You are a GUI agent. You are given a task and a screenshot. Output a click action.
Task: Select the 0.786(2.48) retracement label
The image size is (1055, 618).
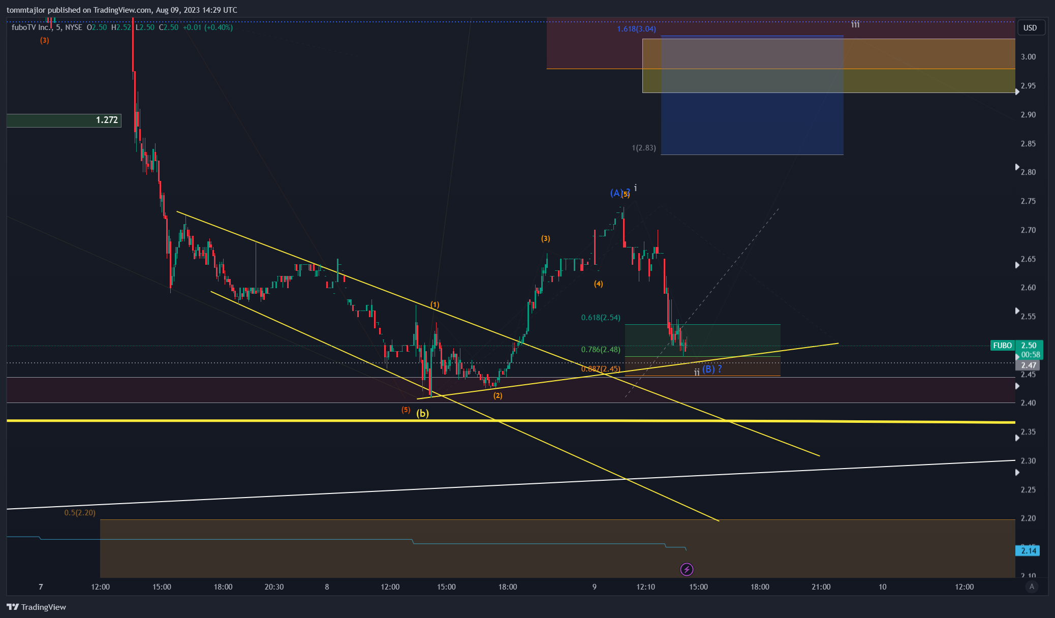(x=601, y=350)
